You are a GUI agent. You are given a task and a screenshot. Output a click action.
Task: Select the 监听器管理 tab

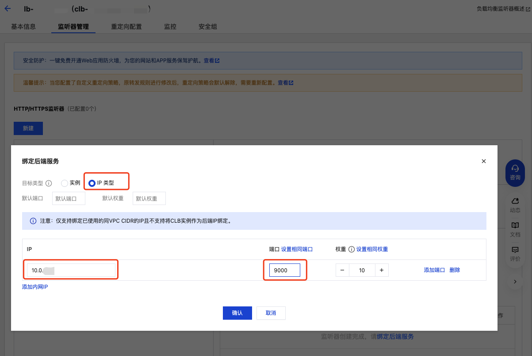[73, 27]
